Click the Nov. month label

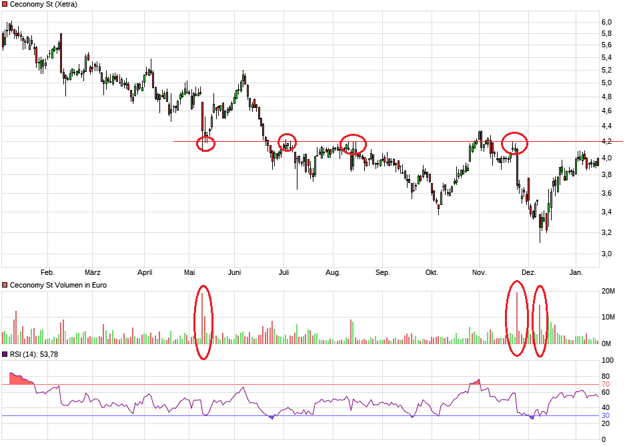pyautogui.click(x=479, y=272)
